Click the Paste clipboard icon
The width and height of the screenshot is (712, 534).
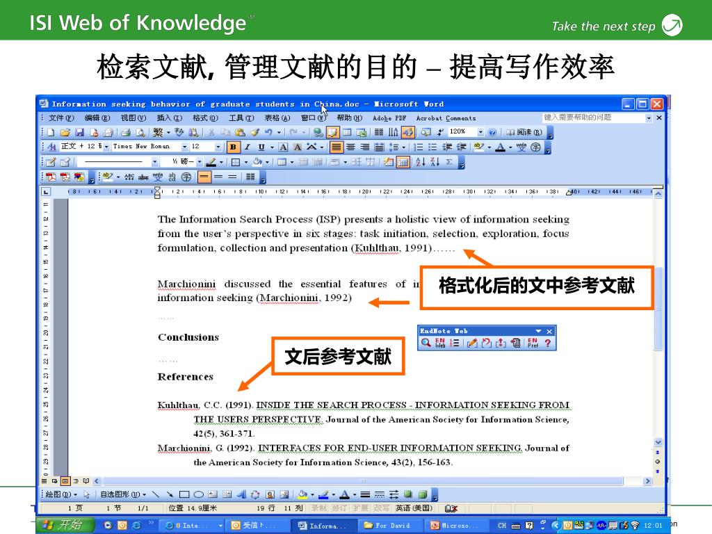point(240,132)
